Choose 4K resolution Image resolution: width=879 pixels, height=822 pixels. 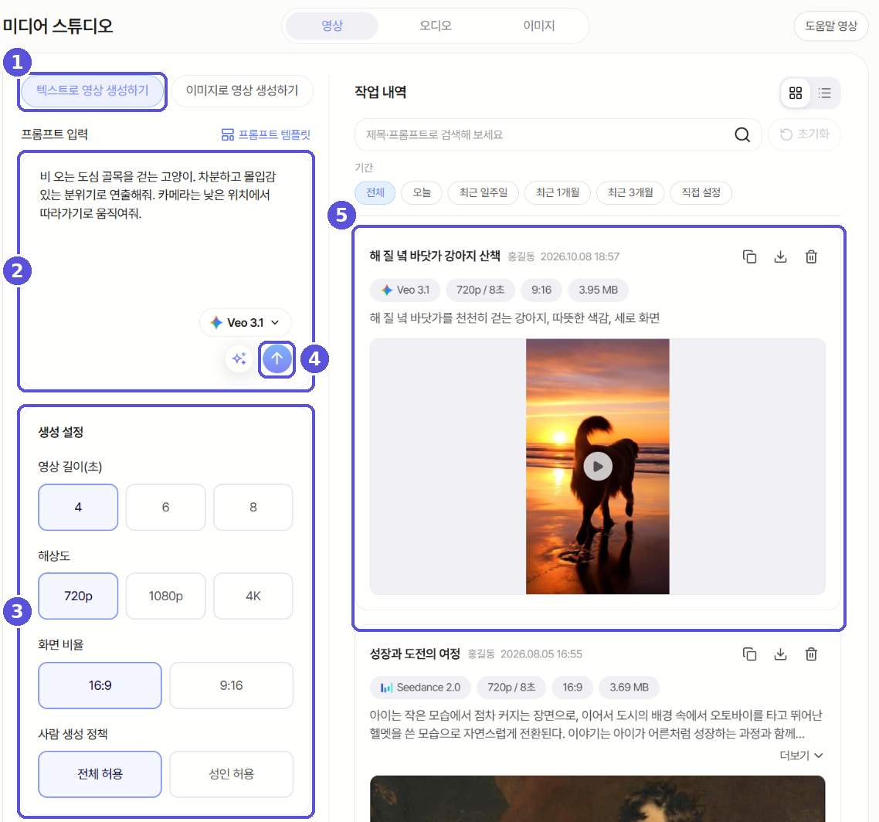pos(253,596)
